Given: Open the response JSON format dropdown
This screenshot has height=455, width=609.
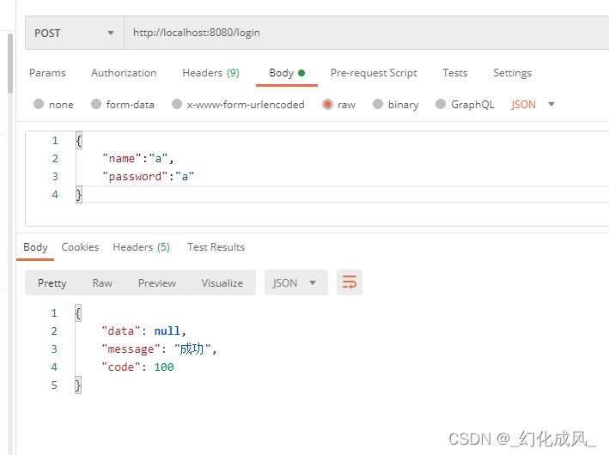Looking at the screenshot, I should coord(296,282).
